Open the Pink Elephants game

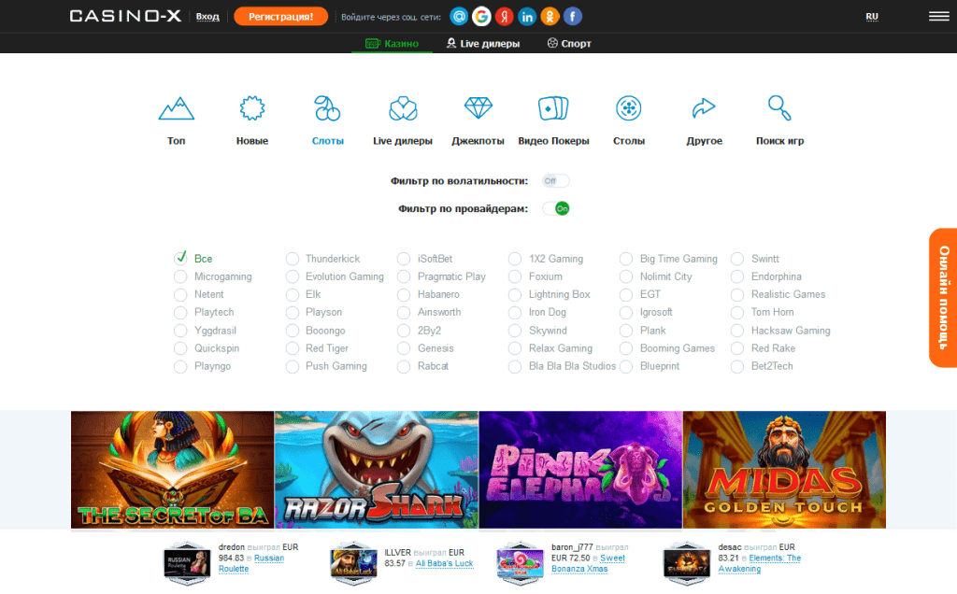click(580, 470)
